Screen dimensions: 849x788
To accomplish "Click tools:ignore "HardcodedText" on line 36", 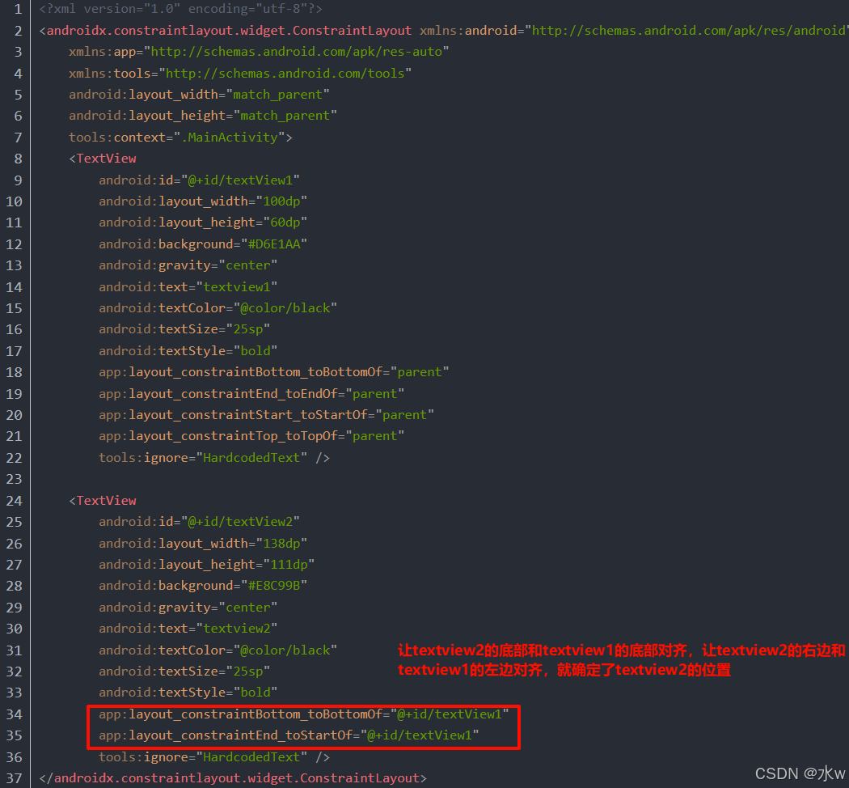I will (x=203, y=757).
